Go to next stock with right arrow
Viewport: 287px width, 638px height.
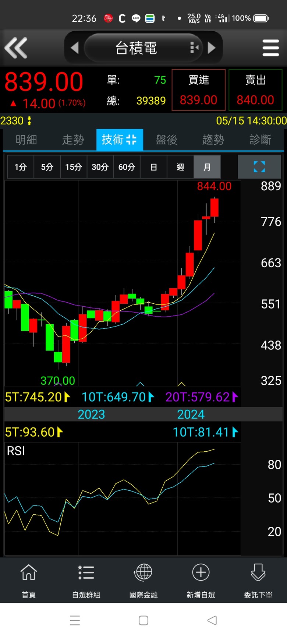tap(212, 48)
